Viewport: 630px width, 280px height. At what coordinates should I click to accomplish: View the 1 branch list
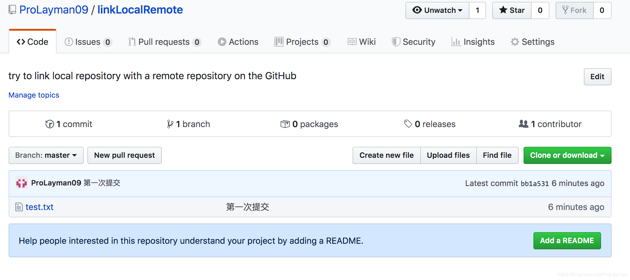tap(188, 124)
